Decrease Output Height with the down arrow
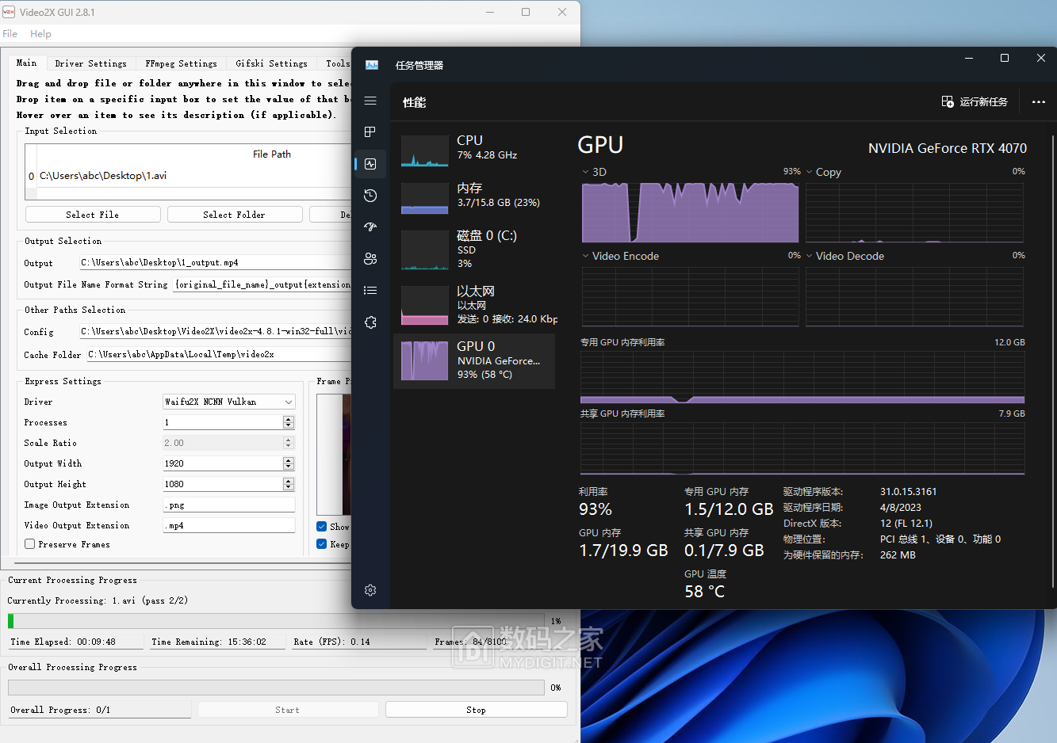The width and height of the screenshot is (1057, 743). click(289, 487)
